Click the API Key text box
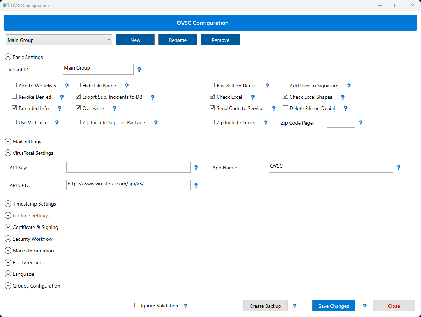This screenshot has width=421, height=317. point(129,167)
